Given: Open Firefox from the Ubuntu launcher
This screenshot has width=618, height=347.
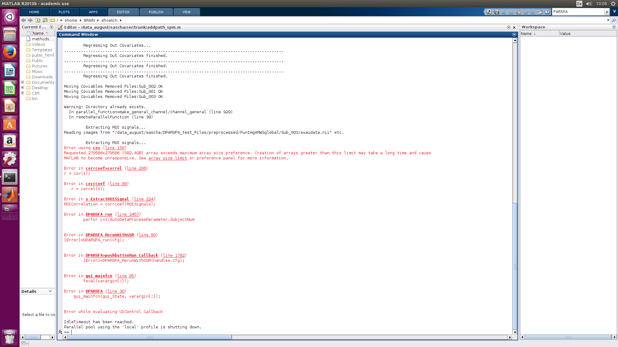Looking at the screenshot, I should [x=10, y=52].
